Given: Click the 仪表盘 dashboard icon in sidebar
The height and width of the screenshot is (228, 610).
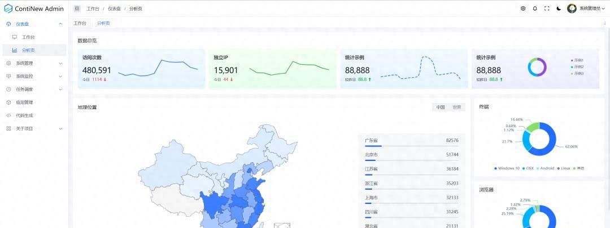Looking at the screenshot, I should click(8, 24).
